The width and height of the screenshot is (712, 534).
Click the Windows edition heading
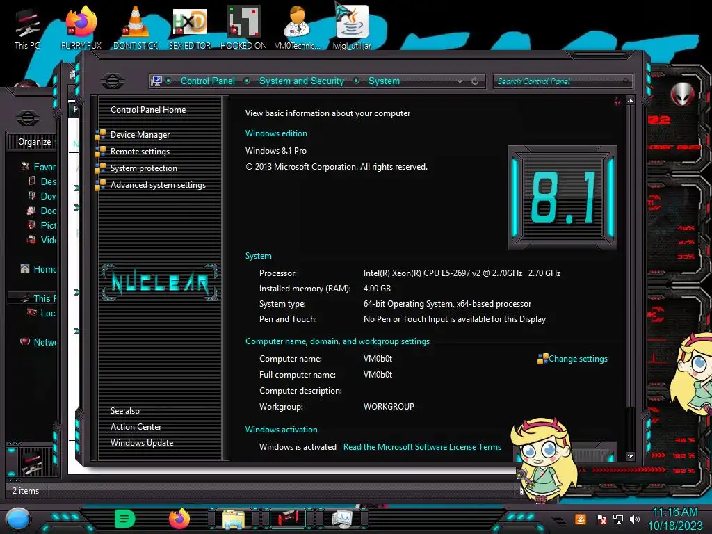click(276, 133)
